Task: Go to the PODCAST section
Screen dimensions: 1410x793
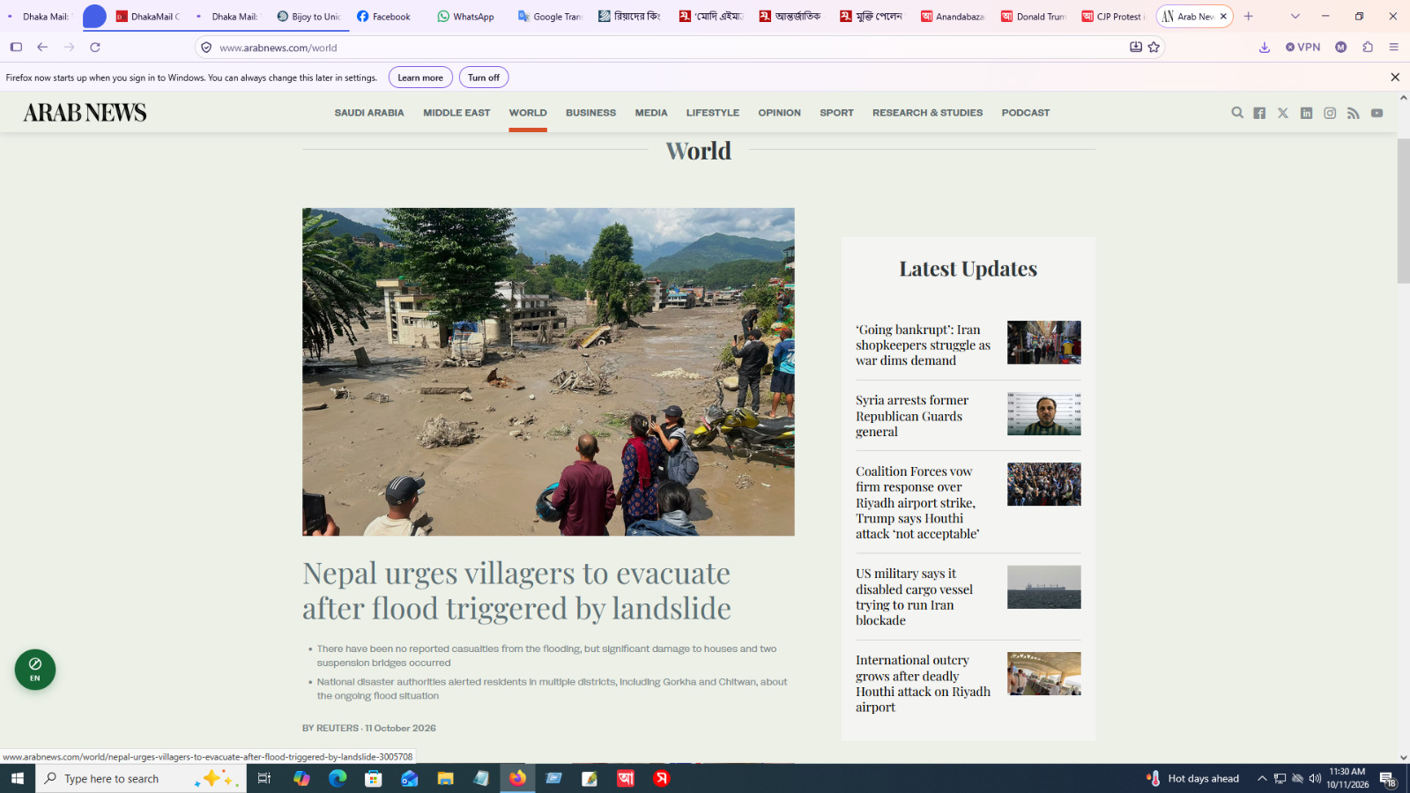Action: (x=1026, y=113)
